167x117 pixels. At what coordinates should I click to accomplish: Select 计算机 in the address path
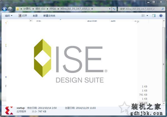tap(27, 9)
